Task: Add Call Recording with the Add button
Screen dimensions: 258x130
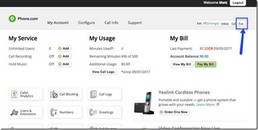Action: pos(64,56)
